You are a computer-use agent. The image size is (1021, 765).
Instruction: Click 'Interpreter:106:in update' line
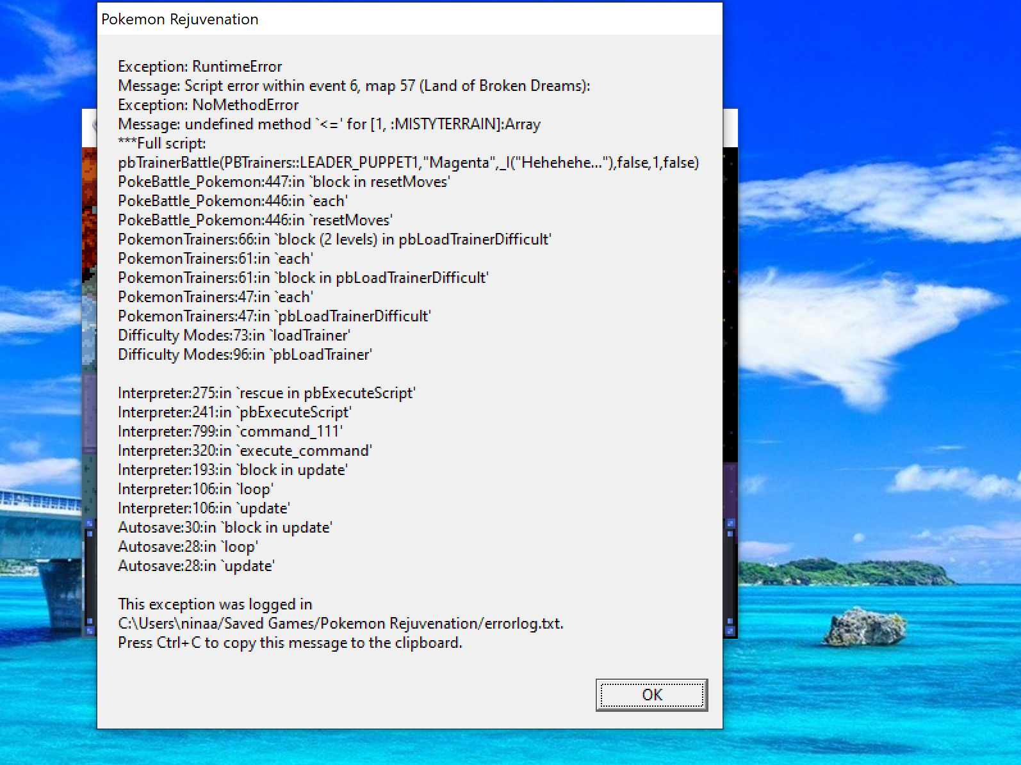coord(204,508)
